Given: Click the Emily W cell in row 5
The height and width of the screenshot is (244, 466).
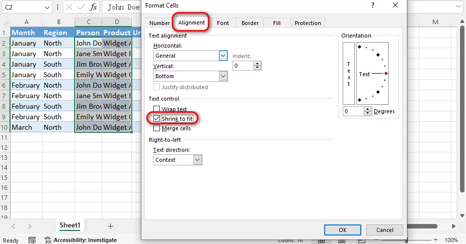Looking at the screenshot, I should pos(89,75).
